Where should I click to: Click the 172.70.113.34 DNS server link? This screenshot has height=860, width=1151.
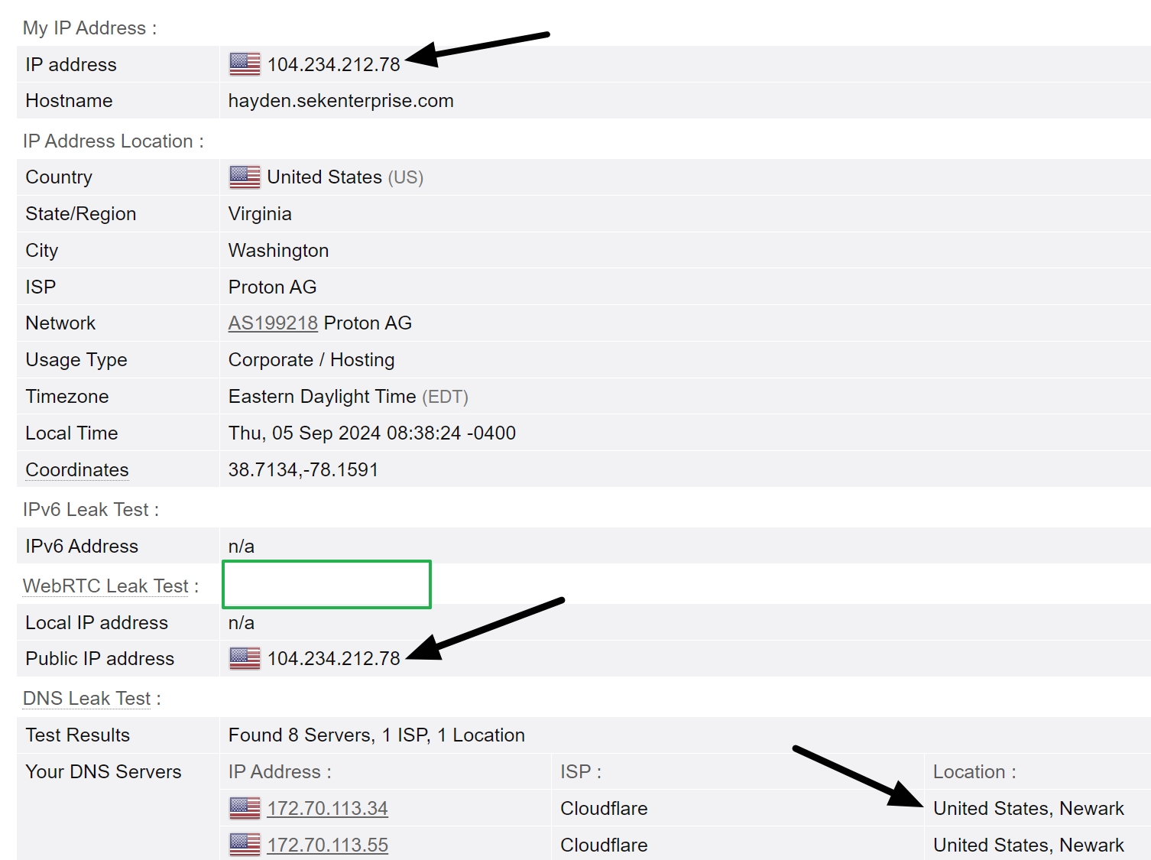(x=327, y=808)
